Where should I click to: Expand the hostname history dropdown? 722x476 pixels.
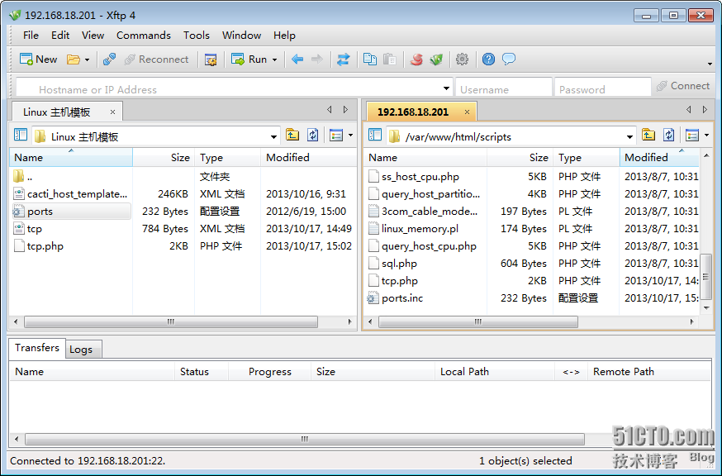click(x=446, y=88)
